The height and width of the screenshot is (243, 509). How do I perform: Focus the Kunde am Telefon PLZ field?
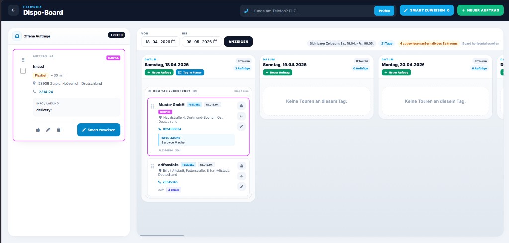pos(311,11)
